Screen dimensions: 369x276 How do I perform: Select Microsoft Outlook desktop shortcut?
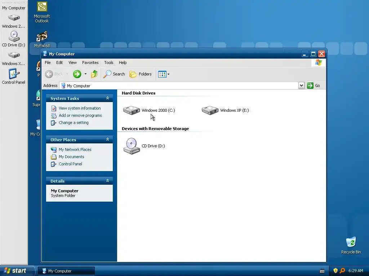(x=42, y=13)
